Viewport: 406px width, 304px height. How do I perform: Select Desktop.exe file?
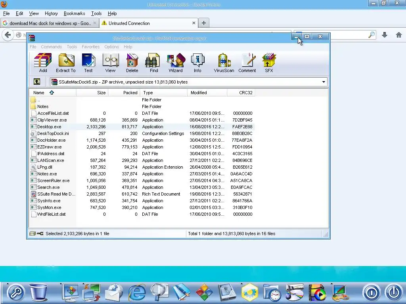pyautogui.click(x=142, y=127)
